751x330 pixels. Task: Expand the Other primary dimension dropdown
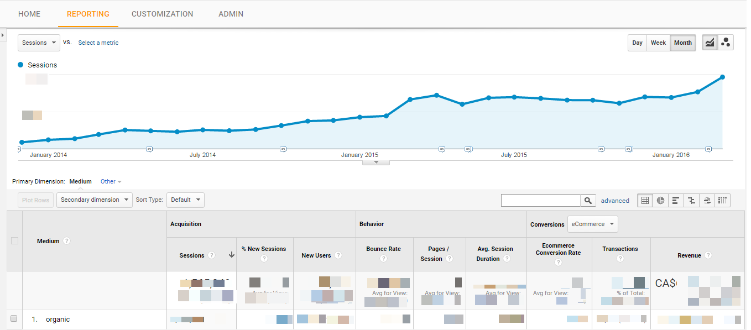point(111,181)
